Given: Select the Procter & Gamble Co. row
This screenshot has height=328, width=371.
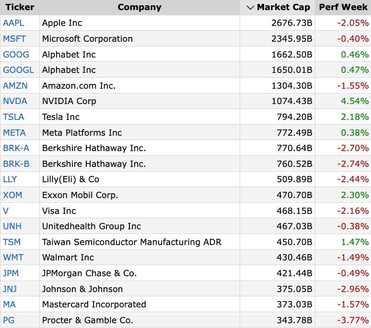Looking at the screenshot, I should [x=185, y=320].
